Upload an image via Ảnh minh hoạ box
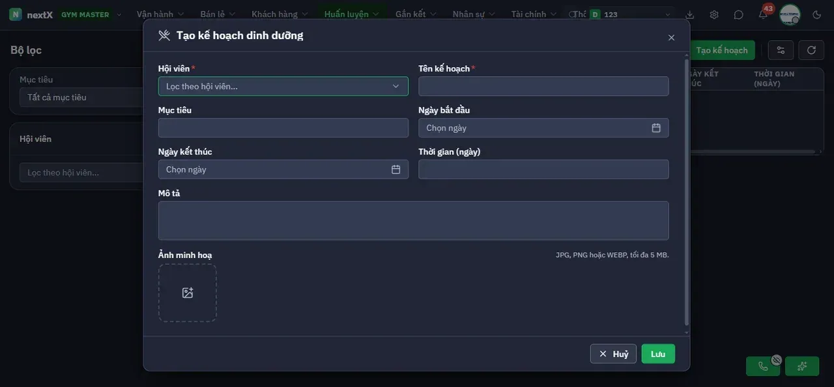The width and height of the screenshot is (834, 387). pos(188,293)
